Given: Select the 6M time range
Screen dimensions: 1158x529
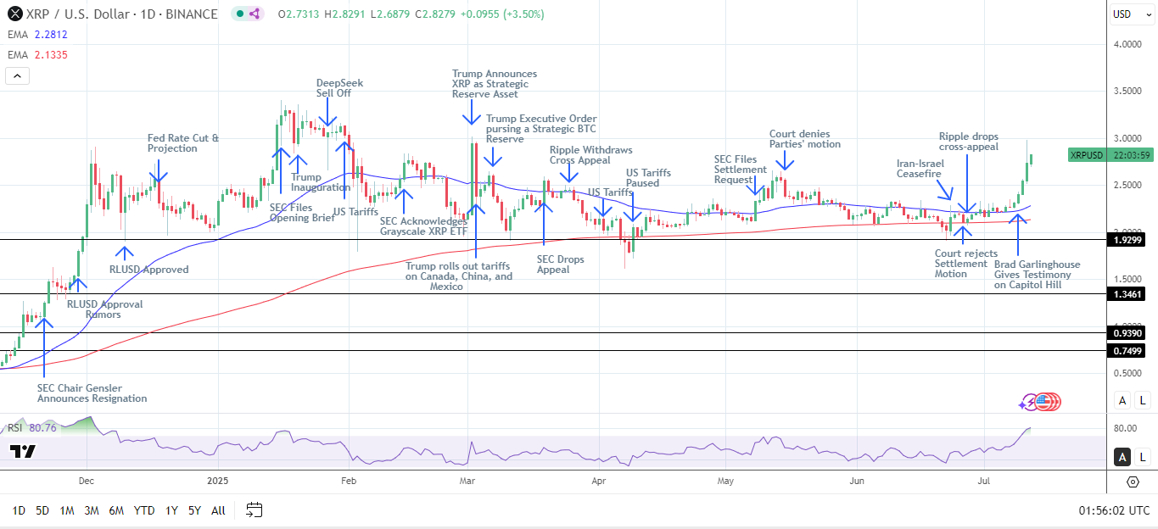Looking at the screenshot, I should point(116,510).
